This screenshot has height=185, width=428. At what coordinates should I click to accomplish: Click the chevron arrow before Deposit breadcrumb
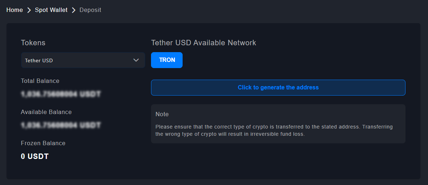(74, 10)
